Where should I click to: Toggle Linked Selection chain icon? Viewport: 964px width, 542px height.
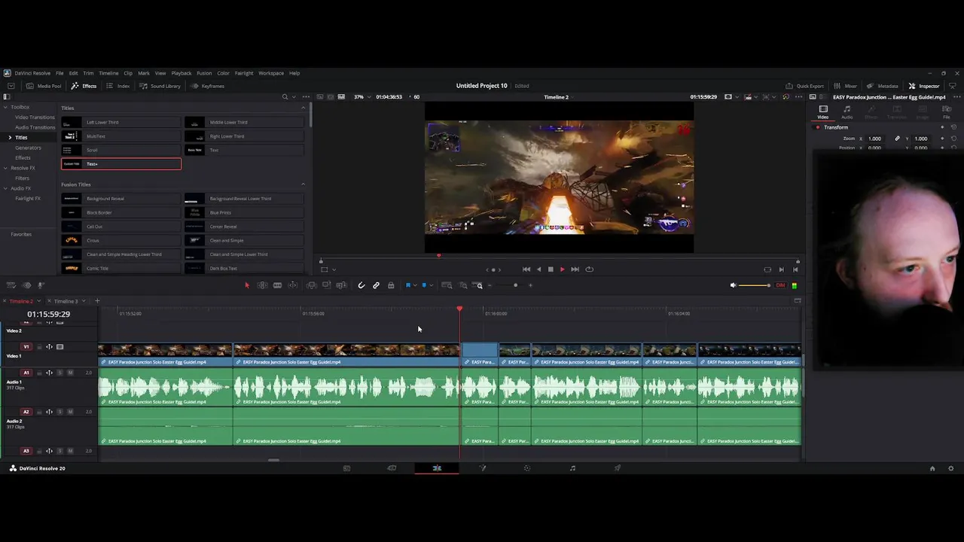[x=376, y=285]
